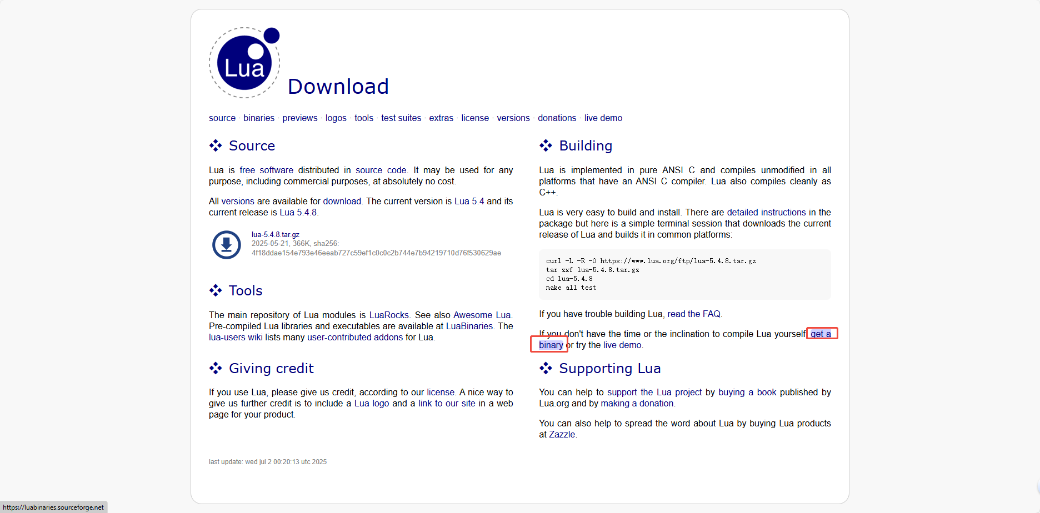Click the Tools section heading

coord(246,290)
